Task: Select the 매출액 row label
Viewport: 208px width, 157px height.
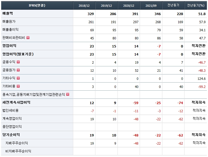Action: (x=8, y=13)
